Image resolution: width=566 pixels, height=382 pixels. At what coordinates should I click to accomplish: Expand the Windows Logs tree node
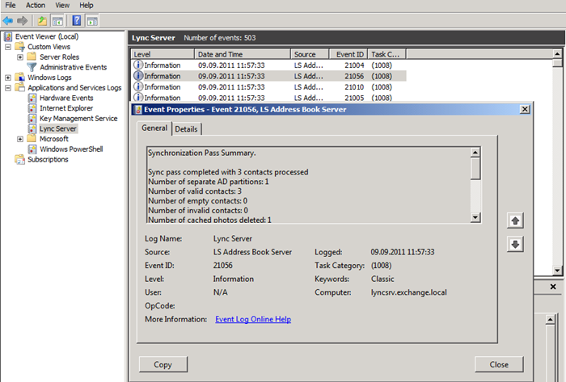tap(8, 78)
